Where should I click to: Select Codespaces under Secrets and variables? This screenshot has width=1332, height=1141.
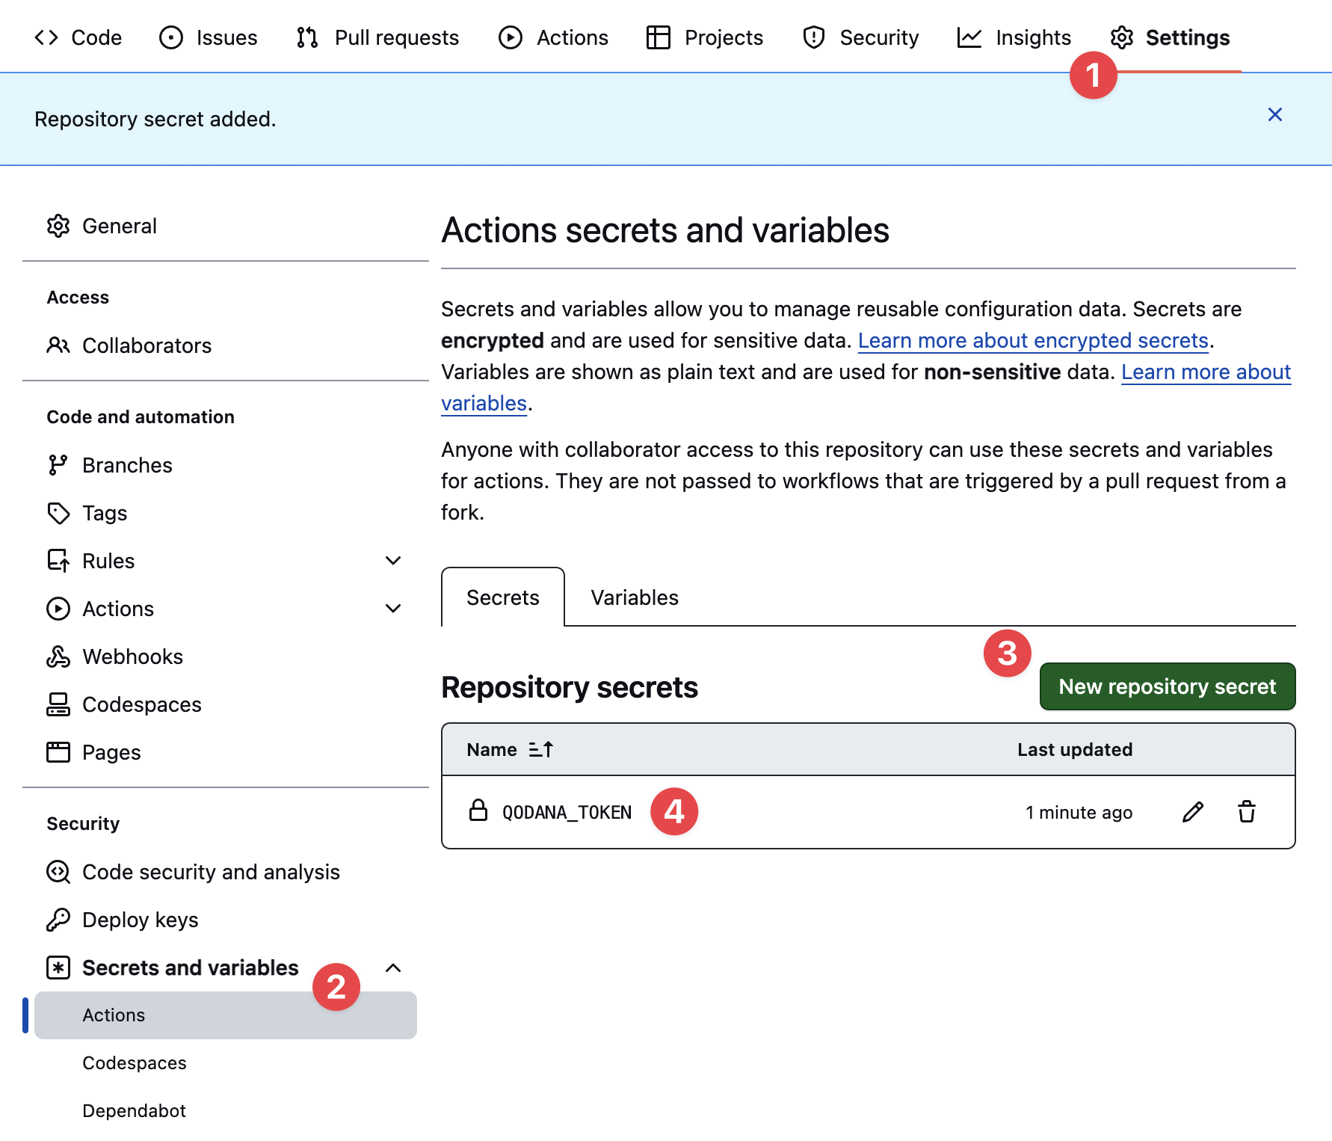tap(226, 1063)
